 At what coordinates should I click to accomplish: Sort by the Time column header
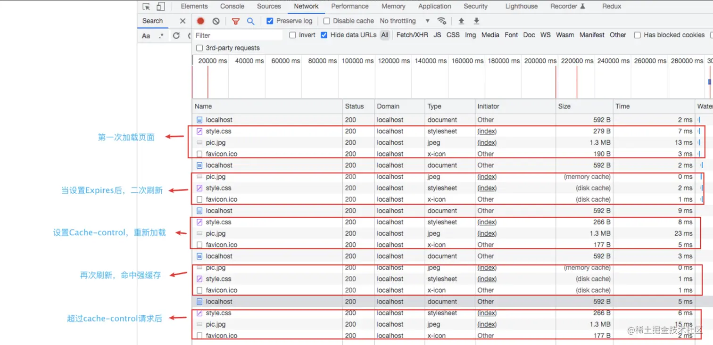tap(654, 107)
